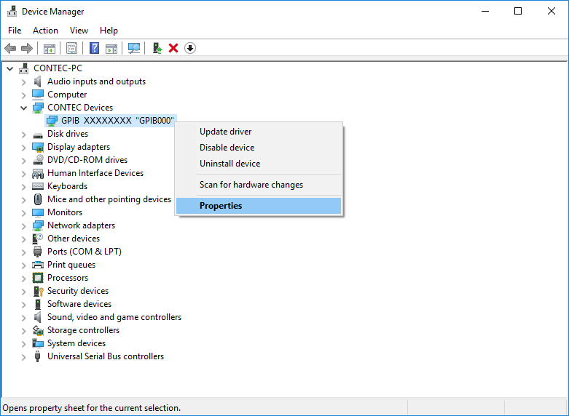569x416 pixels.
Task: Choose Disable device from context menu
Action: 227,148
